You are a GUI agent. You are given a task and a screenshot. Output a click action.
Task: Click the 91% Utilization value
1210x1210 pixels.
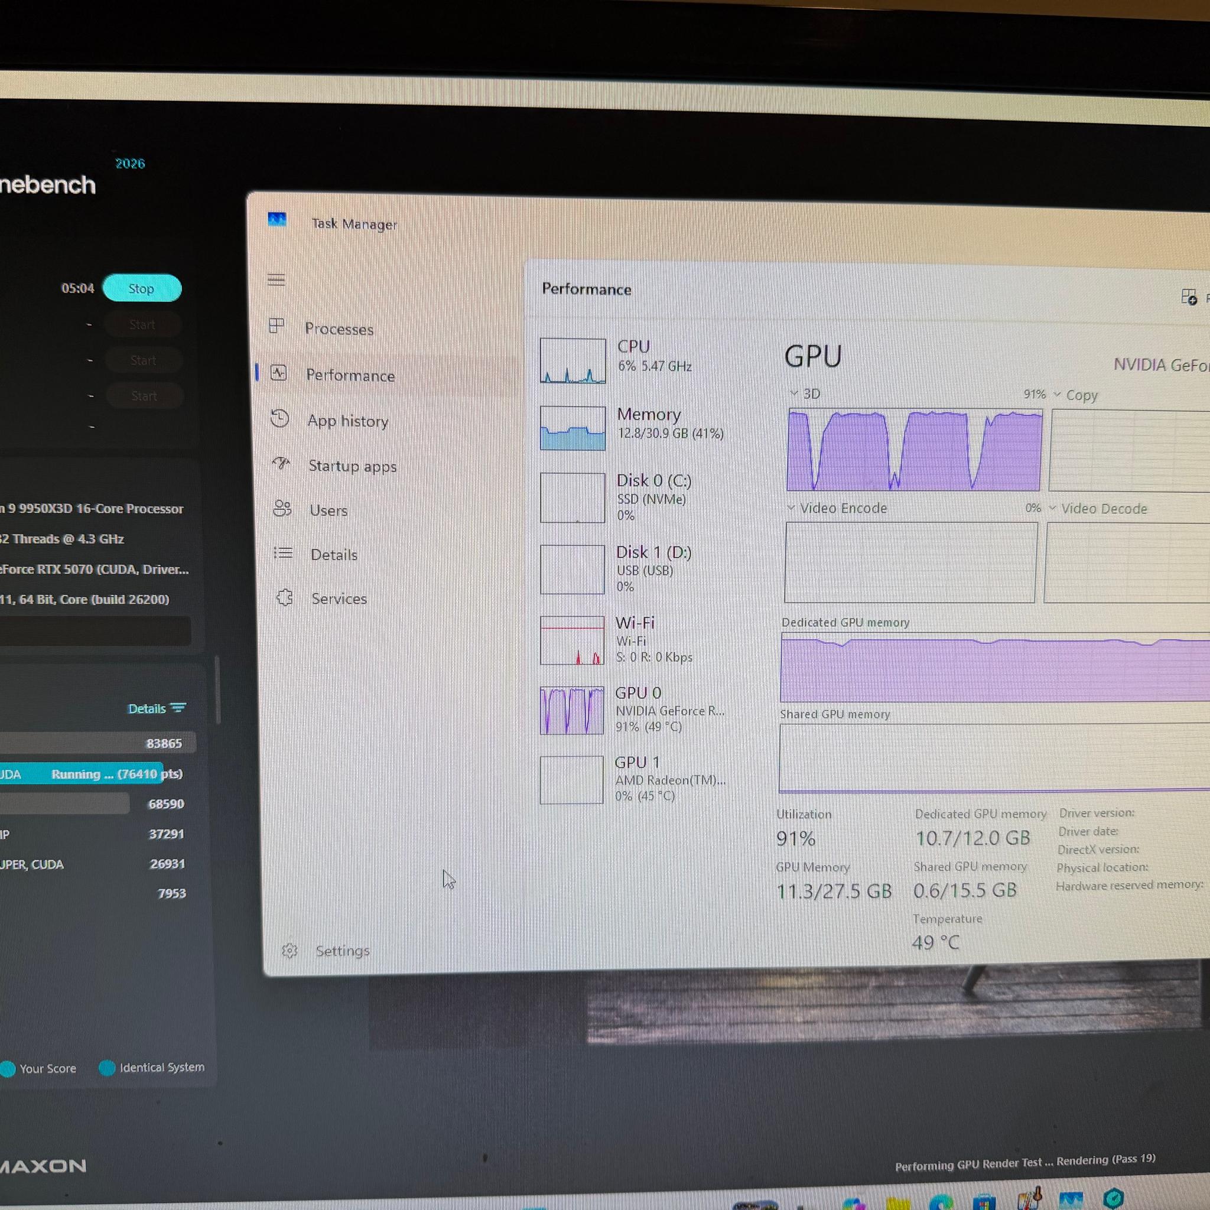[795, 838]
